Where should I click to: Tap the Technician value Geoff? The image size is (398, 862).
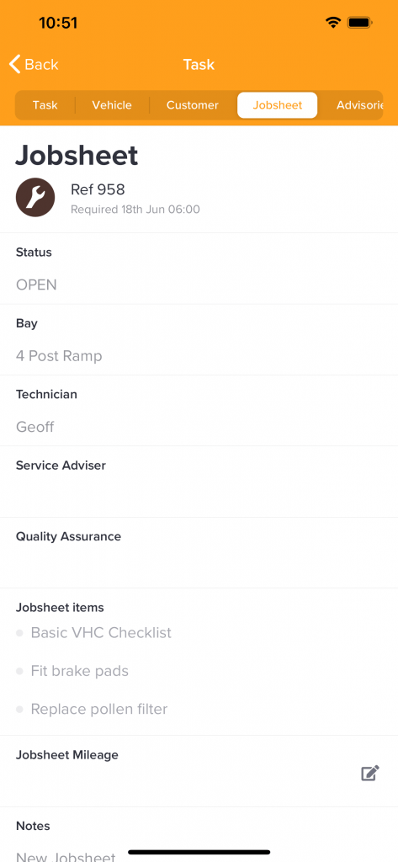(x=35, y=427)
